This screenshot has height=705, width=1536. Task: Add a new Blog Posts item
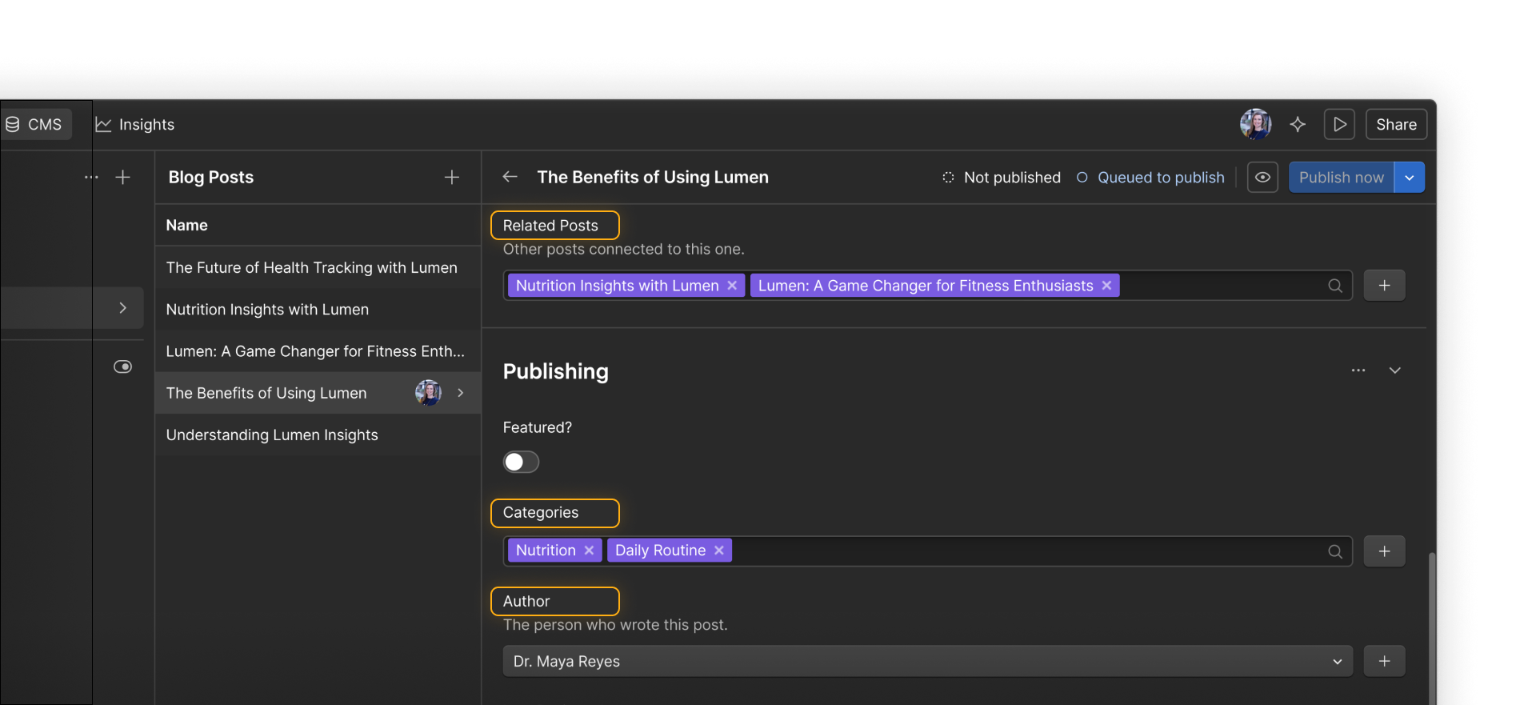[x=452, y=177]
